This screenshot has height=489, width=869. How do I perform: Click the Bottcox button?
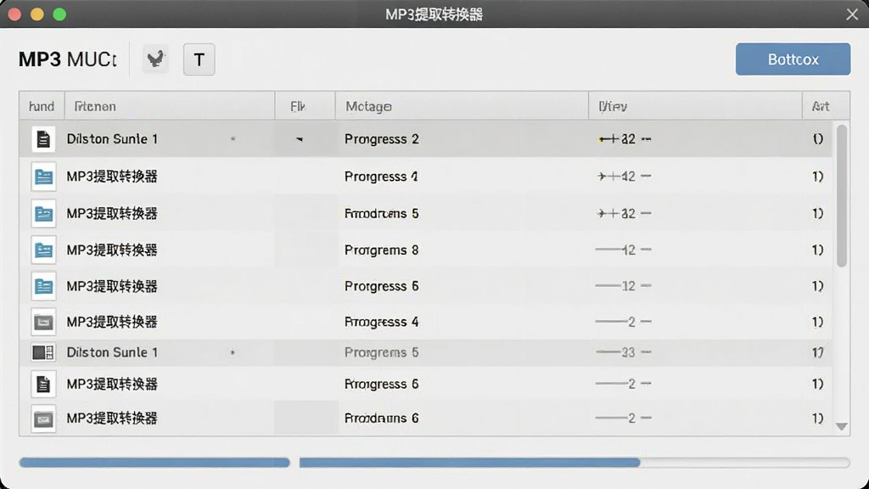click(x=793, y=59)
